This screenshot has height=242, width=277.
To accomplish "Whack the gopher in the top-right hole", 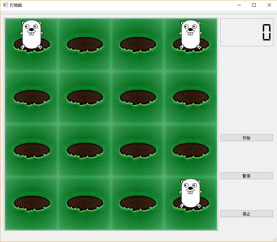I will (191, 34).
